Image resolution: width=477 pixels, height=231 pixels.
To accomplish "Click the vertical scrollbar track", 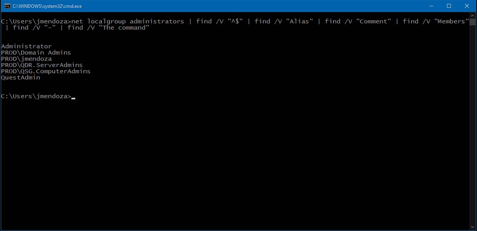I will point(473,129).
